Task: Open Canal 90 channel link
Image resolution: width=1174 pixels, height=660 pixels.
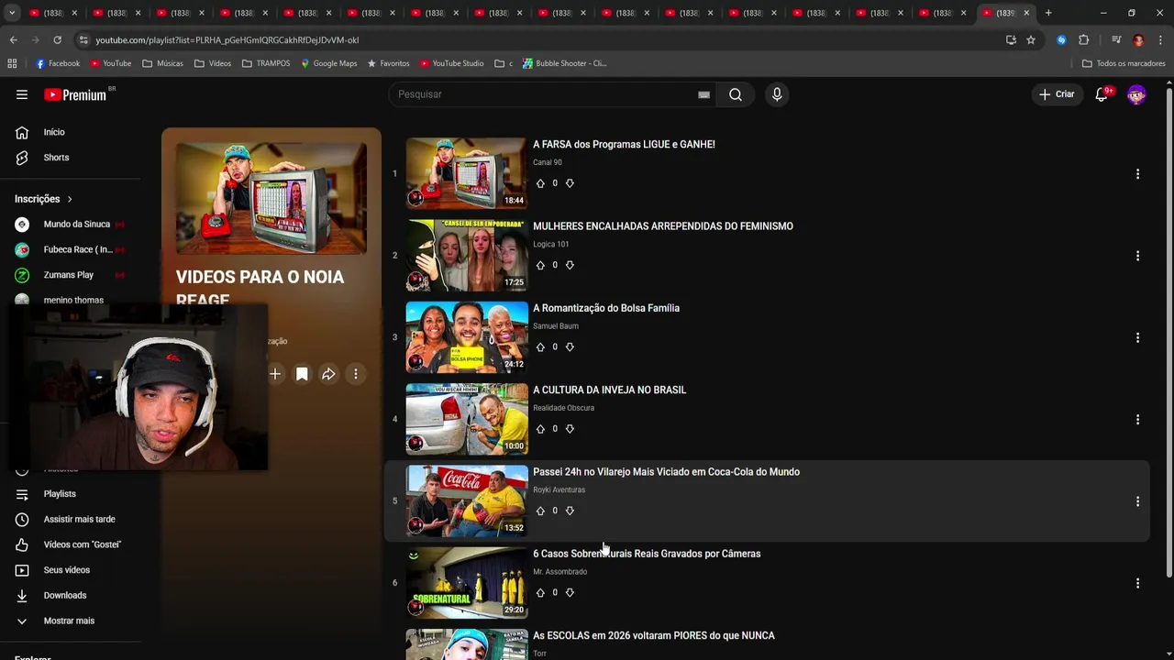Action: pyautogui.click(x=548, y=162)
